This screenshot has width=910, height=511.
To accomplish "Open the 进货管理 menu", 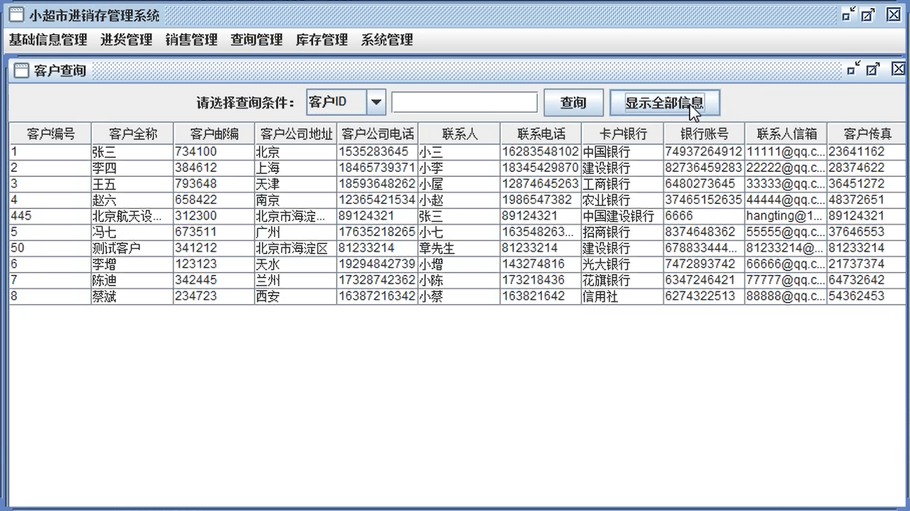I will [x=126, y=40].
